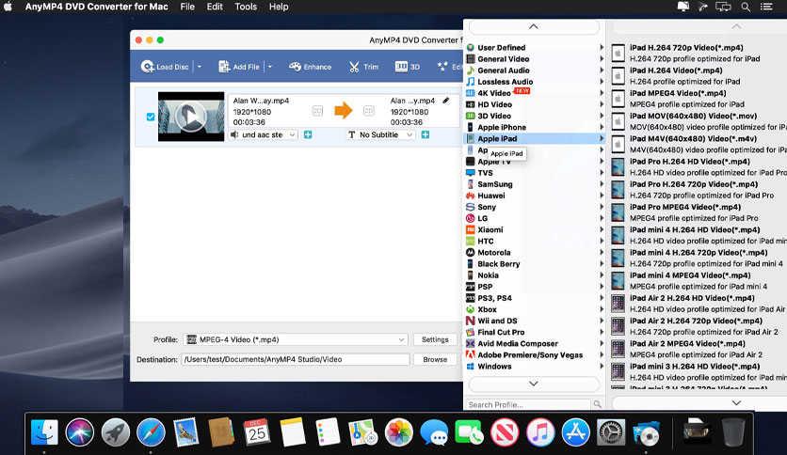Click the LG brand icon
787x455 pixels.
click(471, 218)
